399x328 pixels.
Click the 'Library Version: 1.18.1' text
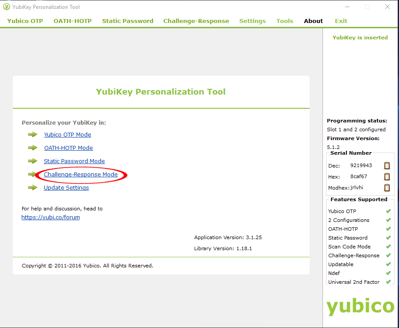click(x=223, y=248)
